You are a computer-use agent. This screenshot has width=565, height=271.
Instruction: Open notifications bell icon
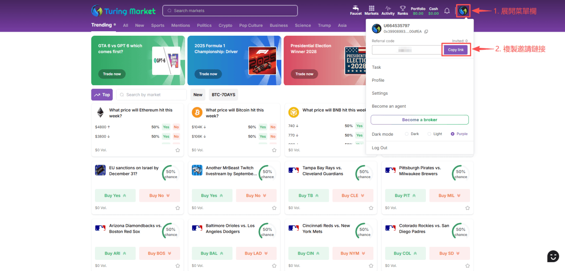tap(447, 11)
